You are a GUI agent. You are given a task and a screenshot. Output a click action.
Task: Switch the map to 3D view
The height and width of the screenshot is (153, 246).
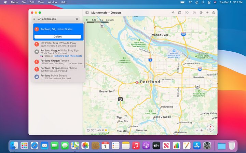[x=187, y=13]
